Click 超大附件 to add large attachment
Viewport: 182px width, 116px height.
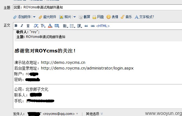point(47,17)
